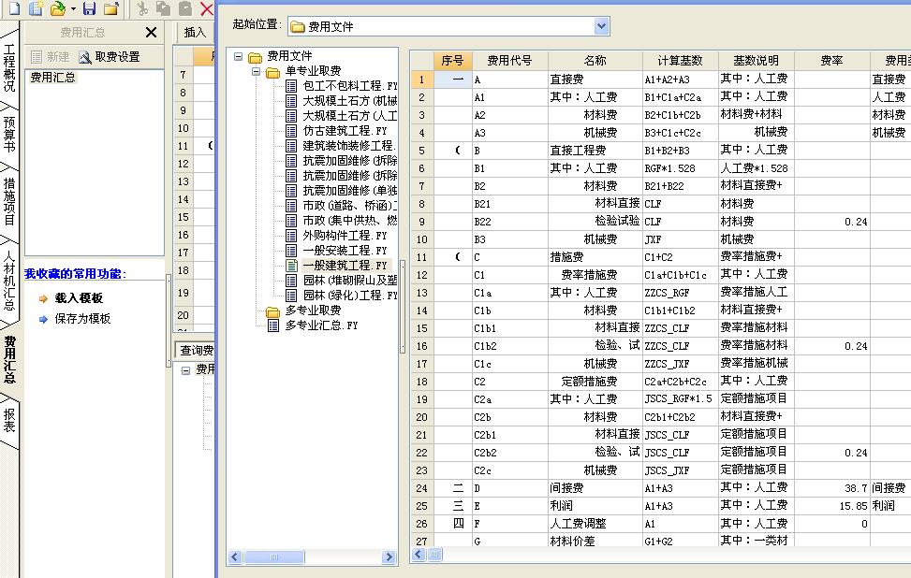Viewport: 911px width, 578px height.
Task: Collapse row 11 group marker for C
Action: 458,257
